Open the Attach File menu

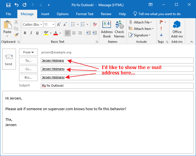pos(141,22)
